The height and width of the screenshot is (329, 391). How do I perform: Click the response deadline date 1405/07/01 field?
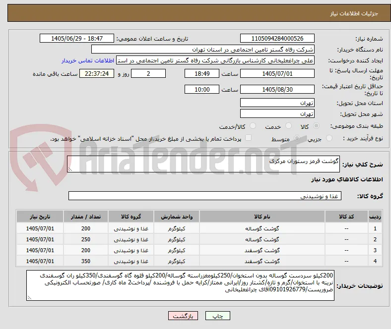click(277, 74)
